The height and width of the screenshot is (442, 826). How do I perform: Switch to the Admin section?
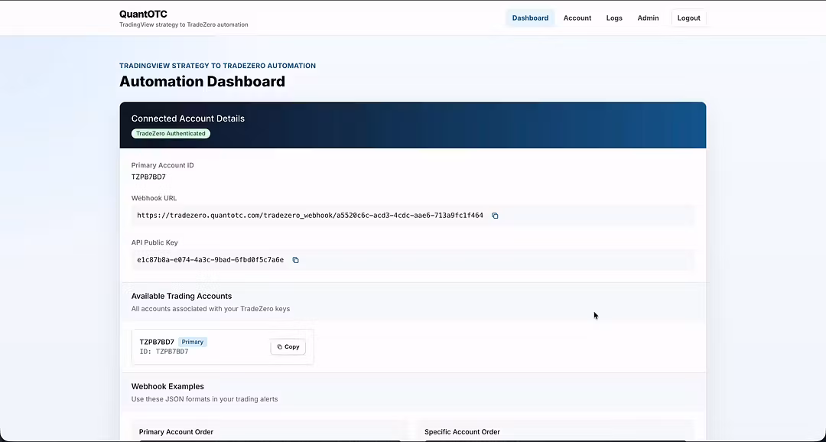coord(648,18)
